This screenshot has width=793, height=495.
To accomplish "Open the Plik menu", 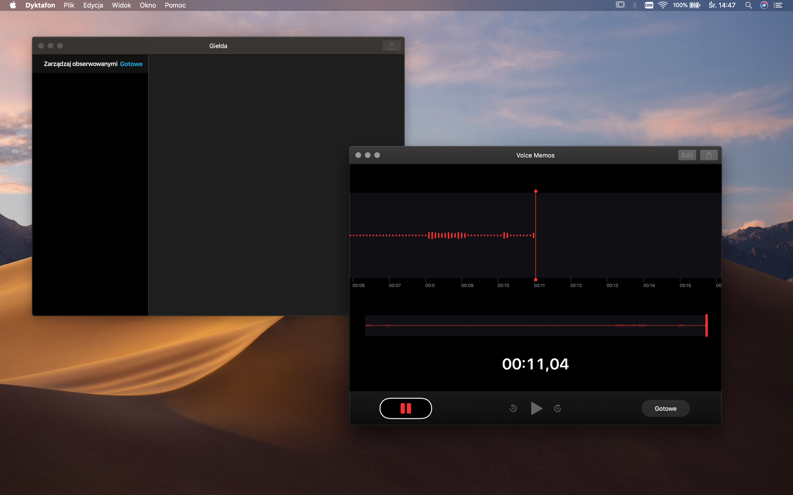I will pyautogui.click(x=69, y=5).
